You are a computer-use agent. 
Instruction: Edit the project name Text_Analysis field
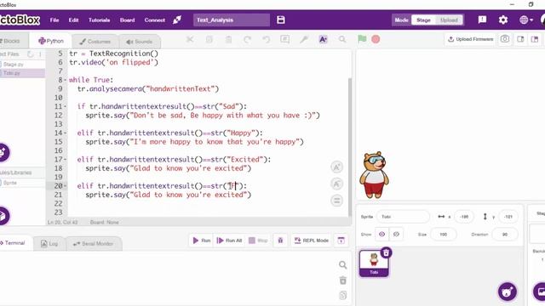point(232,20)
